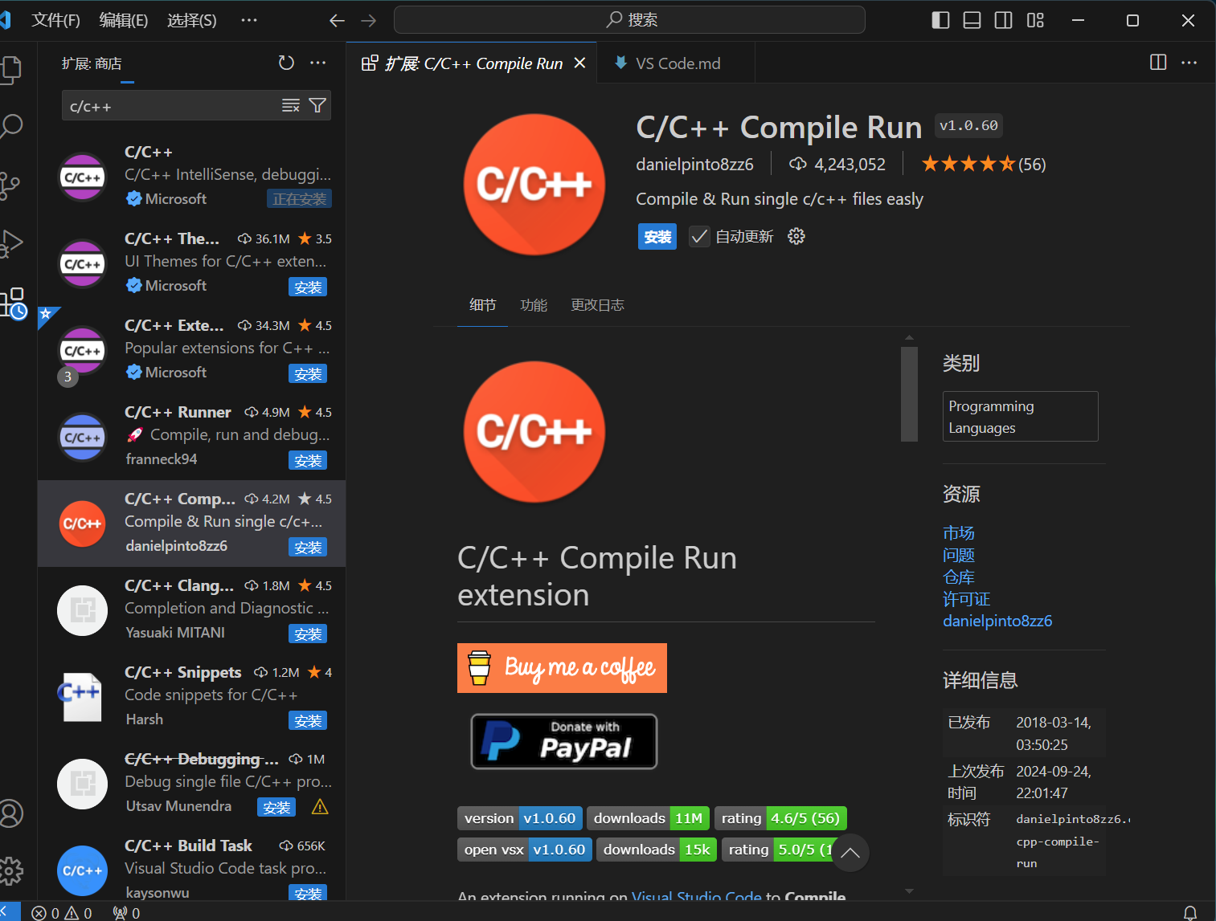
Task: Click the c/c++ extension search field
Action: pos(170,106)
